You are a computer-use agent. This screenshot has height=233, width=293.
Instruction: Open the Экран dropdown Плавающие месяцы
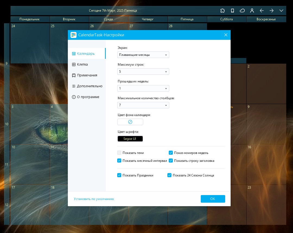[143, 55]
